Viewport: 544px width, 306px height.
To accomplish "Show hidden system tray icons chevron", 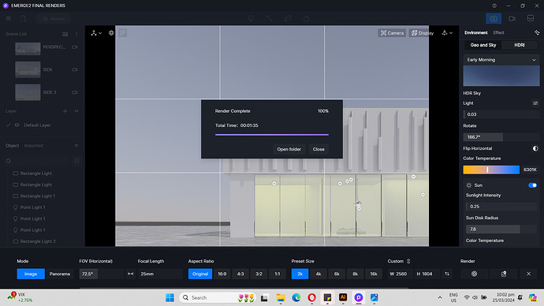I will coord(440,297).
